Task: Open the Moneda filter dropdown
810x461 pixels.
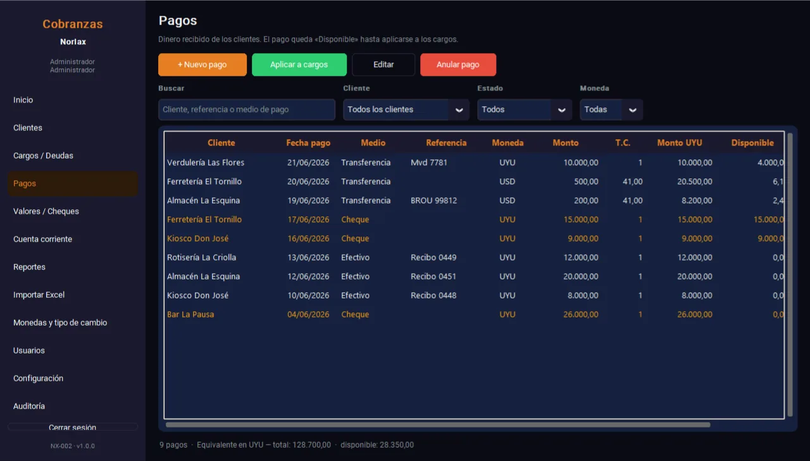Action: coord(611,109)
